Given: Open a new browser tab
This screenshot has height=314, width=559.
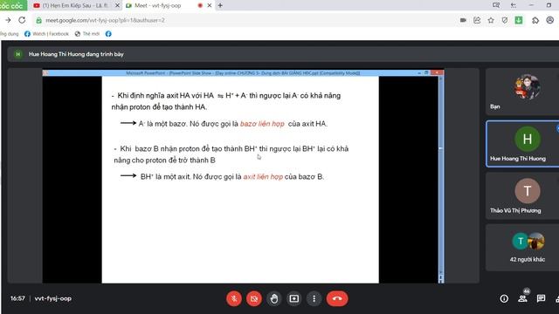Looking at the screenshot, I should (220, 5).
